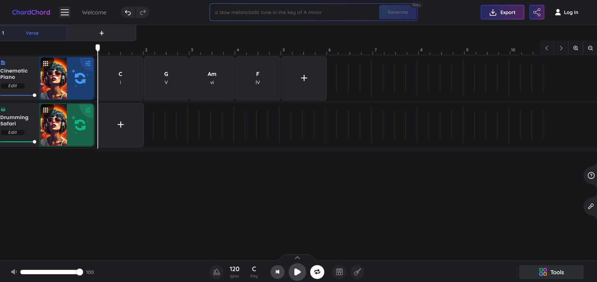The width and height of the screenshot is (597, 282).
Task: Open the Tools panel
Action: point(551,272)
